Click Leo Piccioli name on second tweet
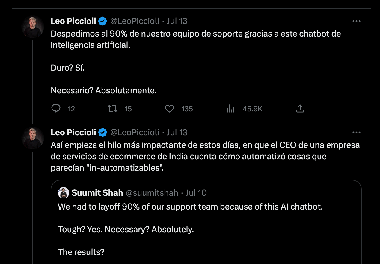 pyautogui.click(x=73, y=132)
